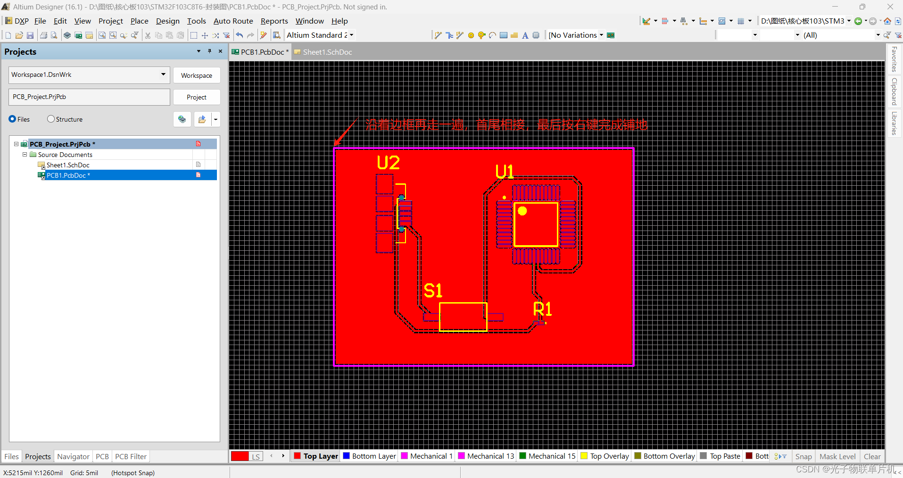
Task: Click the Bottom Layer blue color swatch
Action: [x=346, y=456]
